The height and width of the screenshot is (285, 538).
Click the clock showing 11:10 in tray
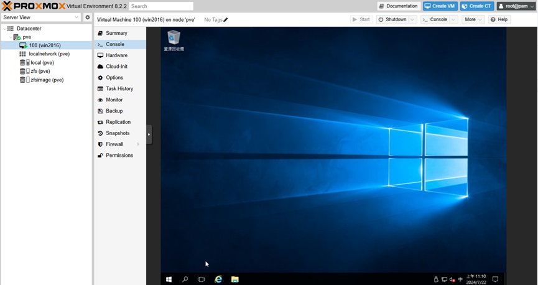476,279
